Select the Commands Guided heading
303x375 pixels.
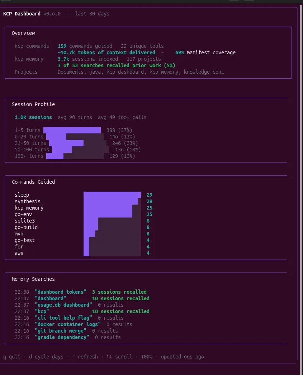tap(33, 182)
